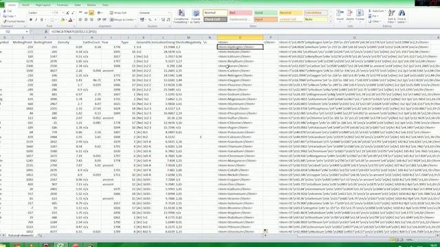Click Increase Decimal icon

(x=163, y=20)
